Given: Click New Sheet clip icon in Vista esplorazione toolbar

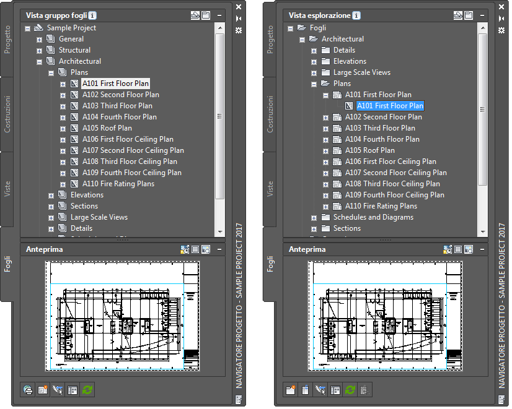Looking at the screenshot, I should 306,390.
